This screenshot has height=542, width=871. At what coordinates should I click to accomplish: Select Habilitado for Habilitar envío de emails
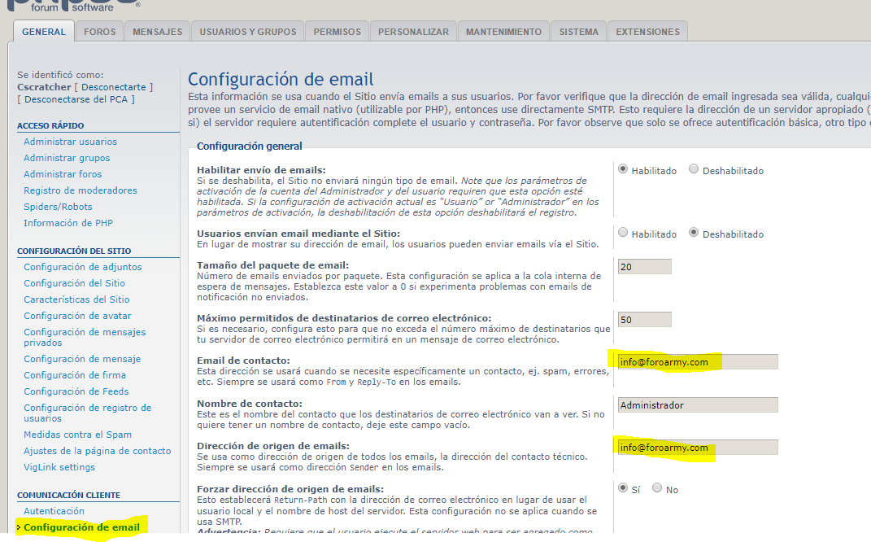pyautogui.click(x=623, y=170)
